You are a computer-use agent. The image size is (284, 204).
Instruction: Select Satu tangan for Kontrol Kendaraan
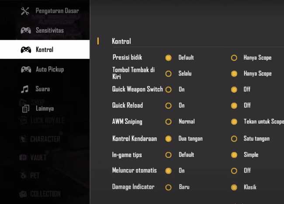click(234, 139)
